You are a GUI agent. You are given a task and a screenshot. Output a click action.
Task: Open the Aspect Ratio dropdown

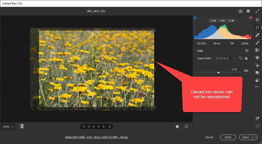click(225, 58)
